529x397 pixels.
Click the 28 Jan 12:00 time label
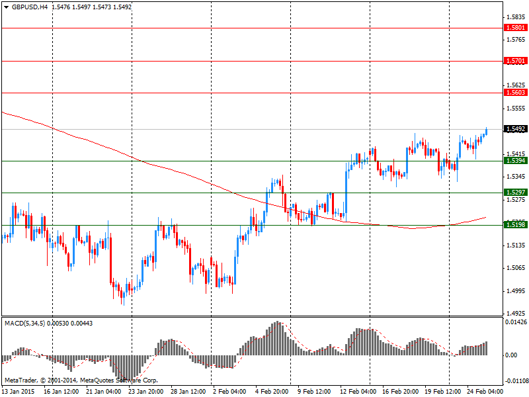(188, 392)
